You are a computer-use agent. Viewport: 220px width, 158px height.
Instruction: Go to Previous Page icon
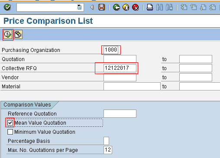coord(194,7)
